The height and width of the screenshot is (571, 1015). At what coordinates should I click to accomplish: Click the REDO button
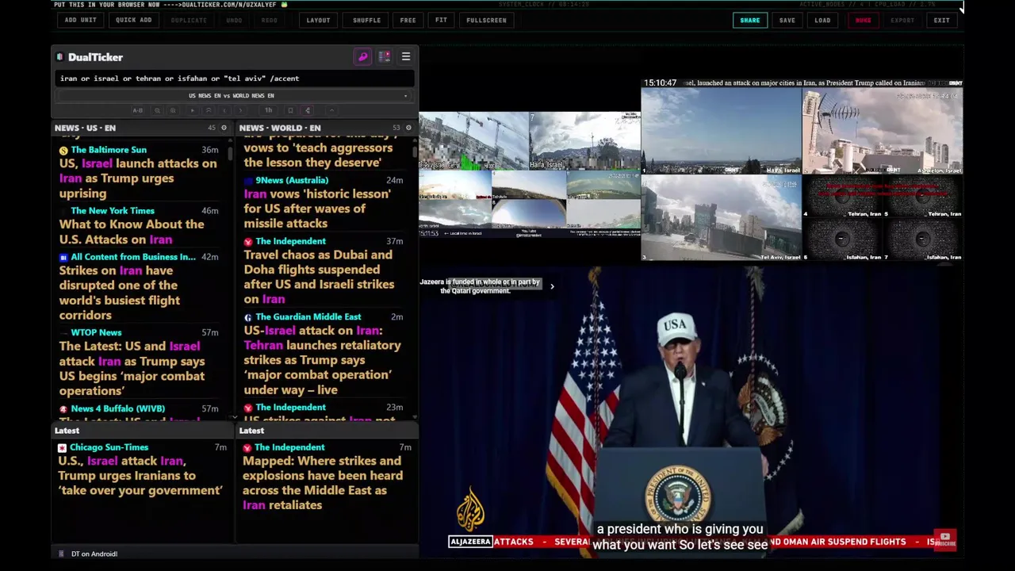(x=270, y=20)
